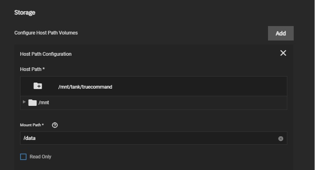Enable the Read Only checkbox

[23, 156]
